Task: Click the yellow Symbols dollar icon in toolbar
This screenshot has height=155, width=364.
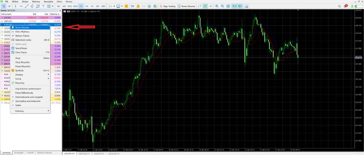Action: pos(126,6)
